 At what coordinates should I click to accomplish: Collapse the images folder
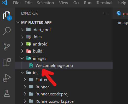[63, 58]
